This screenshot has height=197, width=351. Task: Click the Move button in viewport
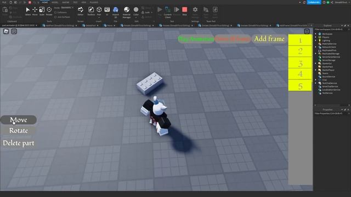(x=18, y=120)
